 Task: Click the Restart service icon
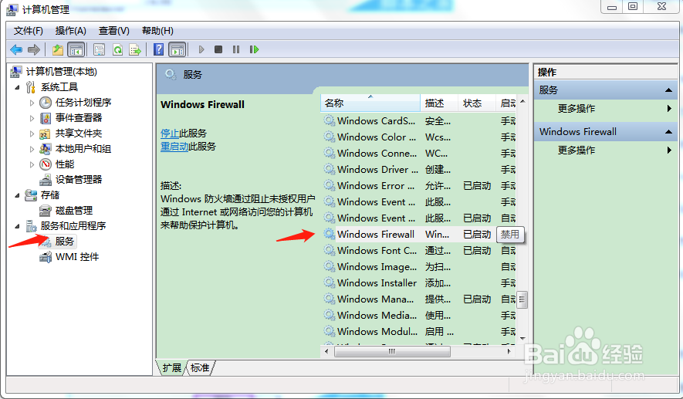coord(254,49)
